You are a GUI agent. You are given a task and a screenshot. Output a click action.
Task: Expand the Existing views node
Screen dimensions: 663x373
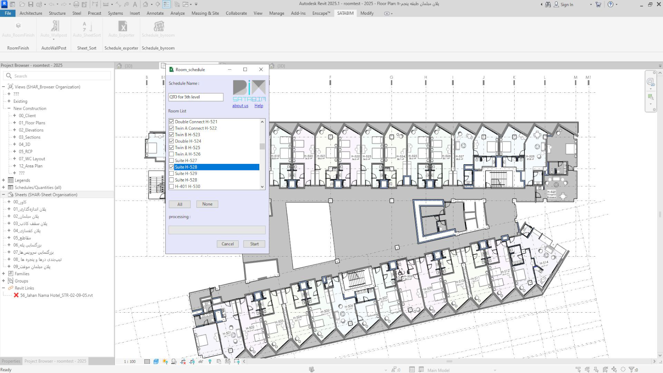[9, 101]
